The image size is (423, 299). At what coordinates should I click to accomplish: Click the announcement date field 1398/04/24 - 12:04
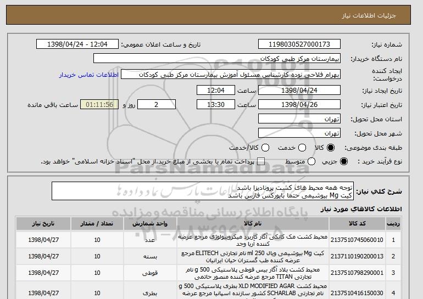tap(77, 44)
